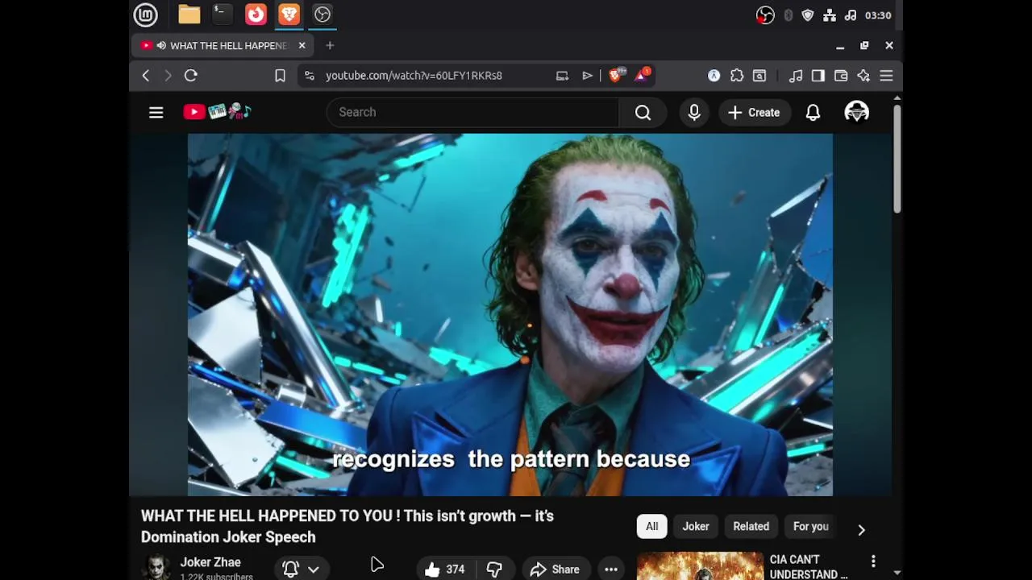Like the video with 374 likes
This screenshot has width=1032, height=580.
445,570
